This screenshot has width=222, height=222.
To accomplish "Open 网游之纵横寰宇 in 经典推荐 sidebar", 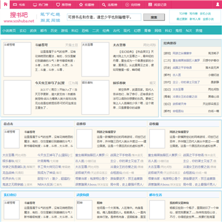I will pyautogui.click(x=182, y=53).
